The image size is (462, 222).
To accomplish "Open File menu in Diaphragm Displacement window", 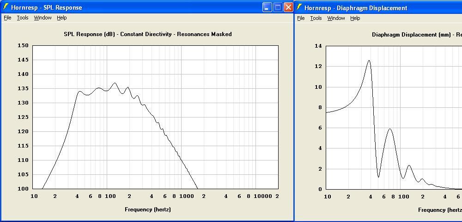I will tap(301, 18).
